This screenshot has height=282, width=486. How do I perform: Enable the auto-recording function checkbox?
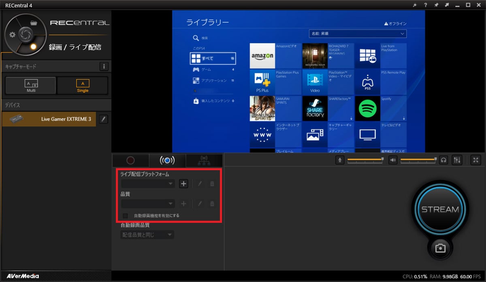pyautogui.click(x=126, y=216)
